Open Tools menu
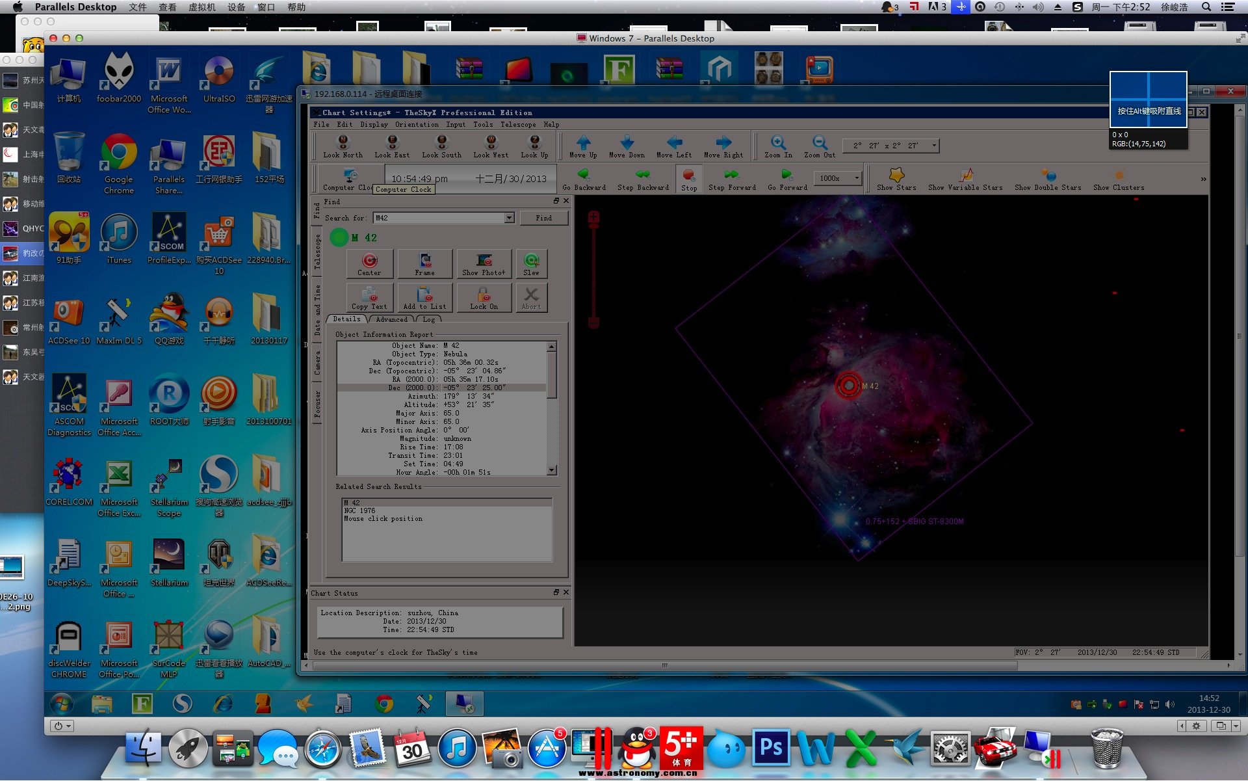The image size is (1248, 781). (482, 124)
